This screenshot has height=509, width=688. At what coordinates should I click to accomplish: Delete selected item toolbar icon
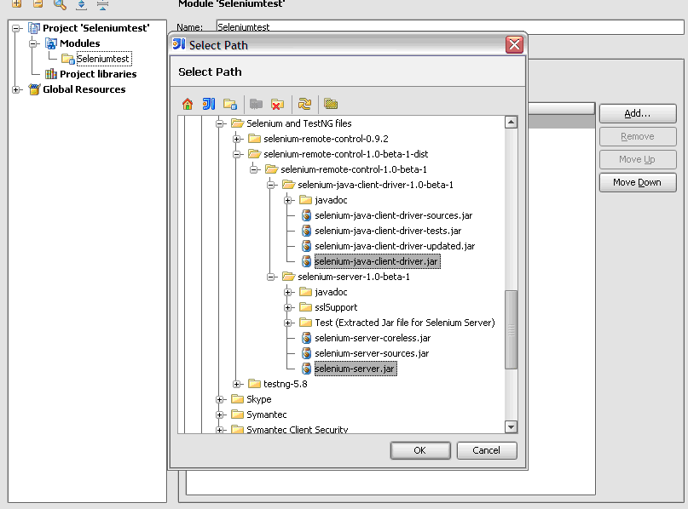coord(277,104)
